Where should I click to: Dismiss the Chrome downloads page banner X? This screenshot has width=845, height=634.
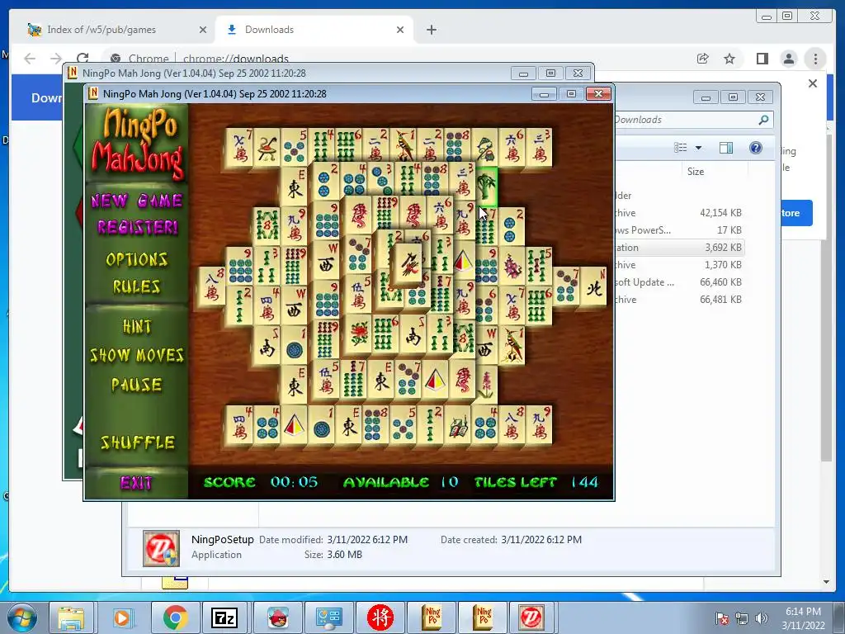pyautogui.click(x=813, y=83)
